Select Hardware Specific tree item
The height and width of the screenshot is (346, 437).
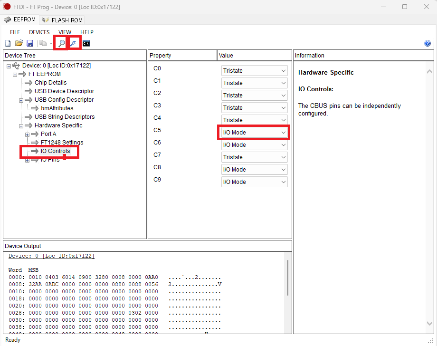coord(58,125)
